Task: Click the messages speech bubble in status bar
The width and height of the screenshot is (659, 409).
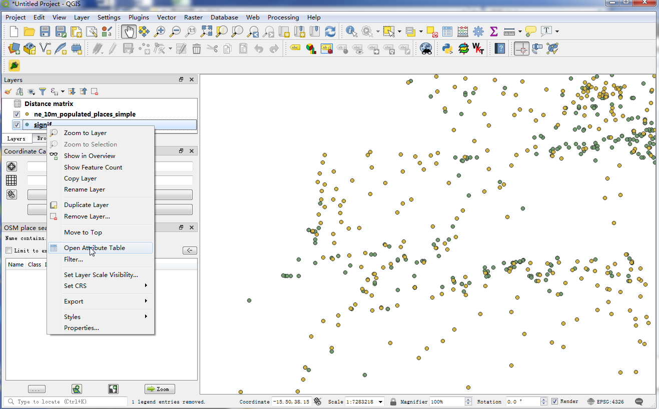Action: point(639,401)
